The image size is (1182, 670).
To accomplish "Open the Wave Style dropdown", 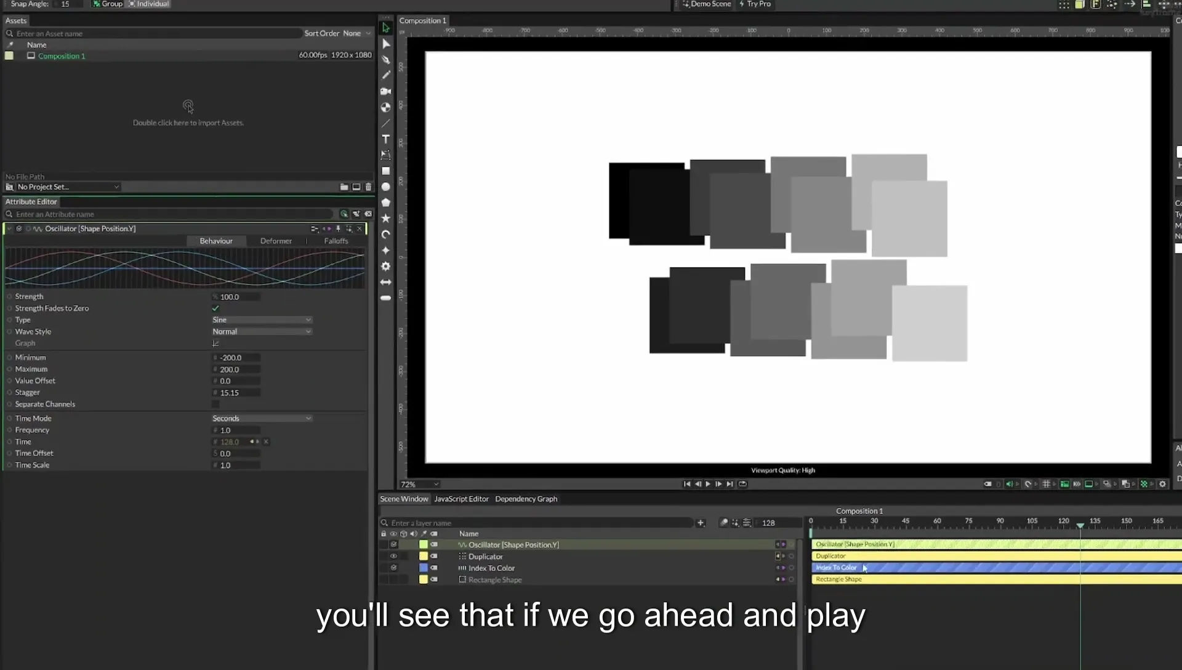I will coord(262,332).
